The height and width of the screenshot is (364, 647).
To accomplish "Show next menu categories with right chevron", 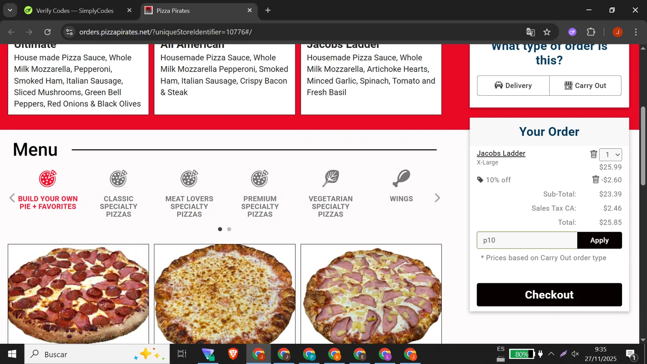I will 437,198.
